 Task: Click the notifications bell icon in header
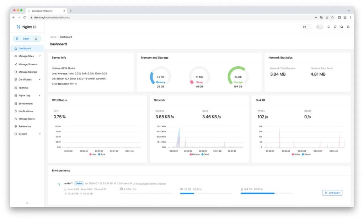click(x=328, y=27)
